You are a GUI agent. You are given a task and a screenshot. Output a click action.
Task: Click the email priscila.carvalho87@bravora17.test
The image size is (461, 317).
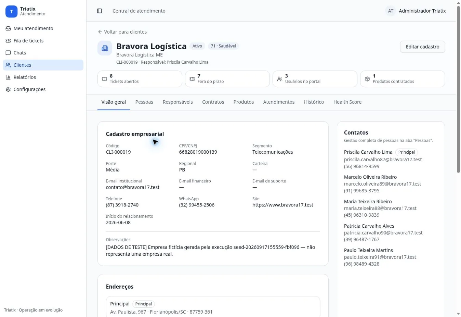(383, 160)
